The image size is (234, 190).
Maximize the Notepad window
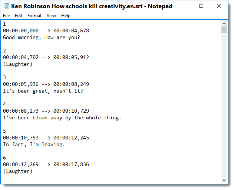(x=201, y=6)
